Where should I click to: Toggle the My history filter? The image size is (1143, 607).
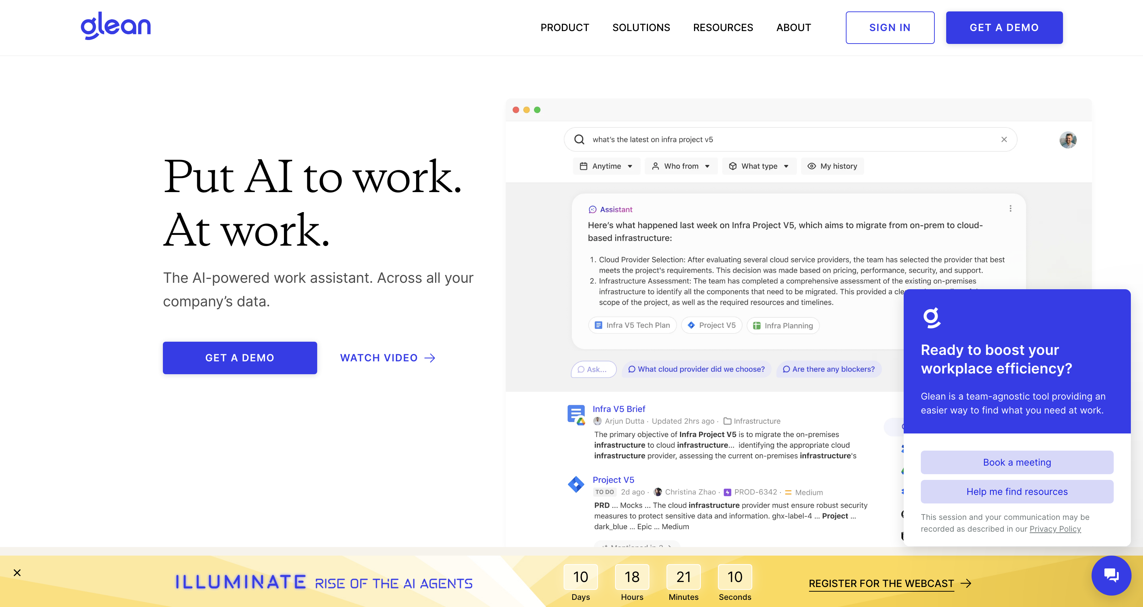click(x=832, y=166)
